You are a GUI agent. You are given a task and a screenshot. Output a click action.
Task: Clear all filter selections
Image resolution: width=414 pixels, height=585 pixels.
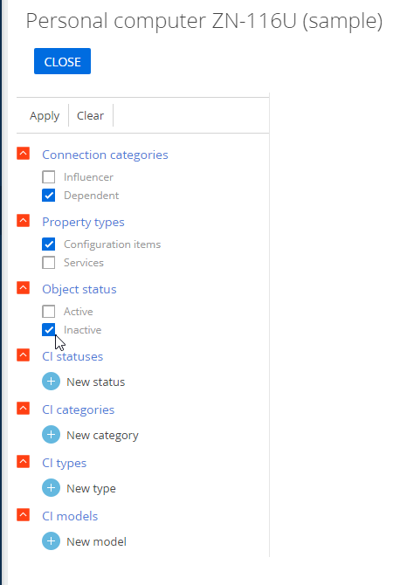90,115
